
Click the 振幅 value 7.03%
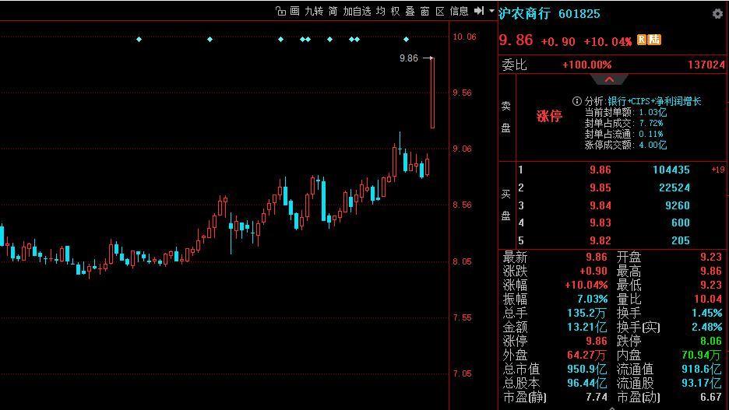click(593, 299)
